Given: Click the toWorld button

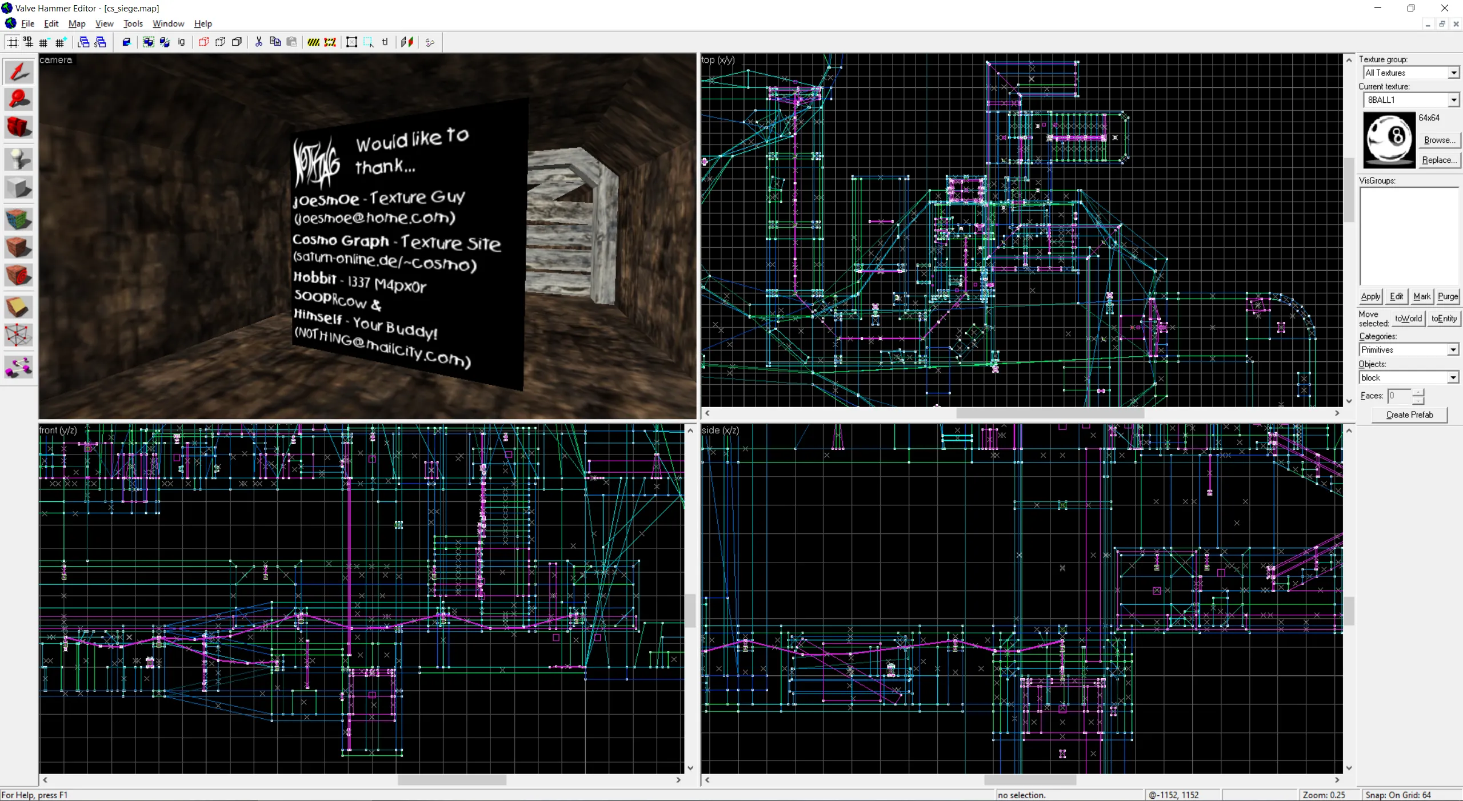Looking at the screenshot, I should 1408,319.
